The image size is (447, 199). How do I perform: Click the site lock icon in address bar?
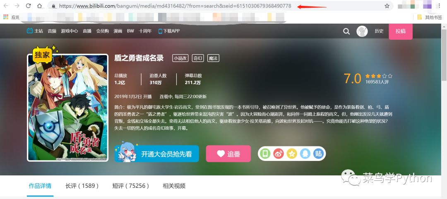coord(53,6)
